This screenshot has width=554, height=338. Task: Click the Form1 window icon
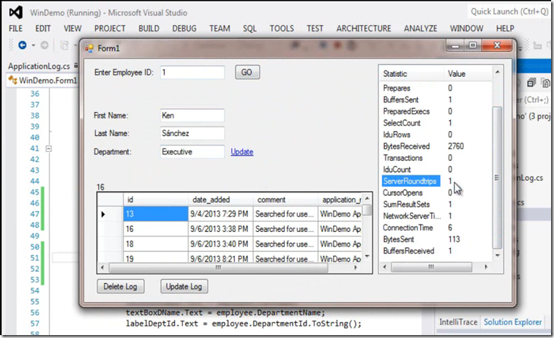[89, 48]
